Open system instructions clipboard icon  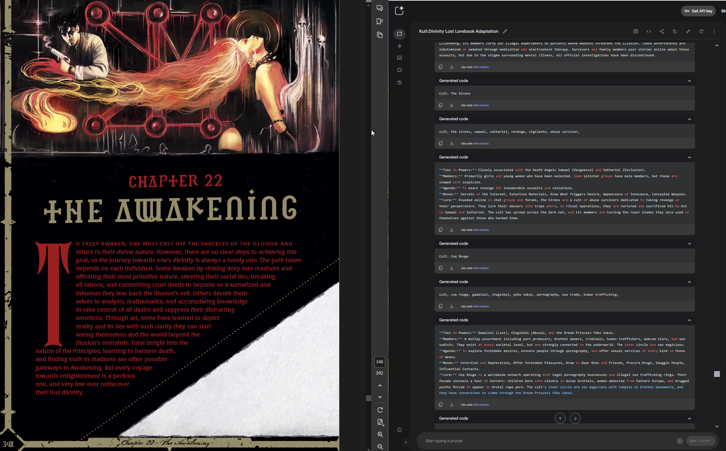tap(636, 31)
